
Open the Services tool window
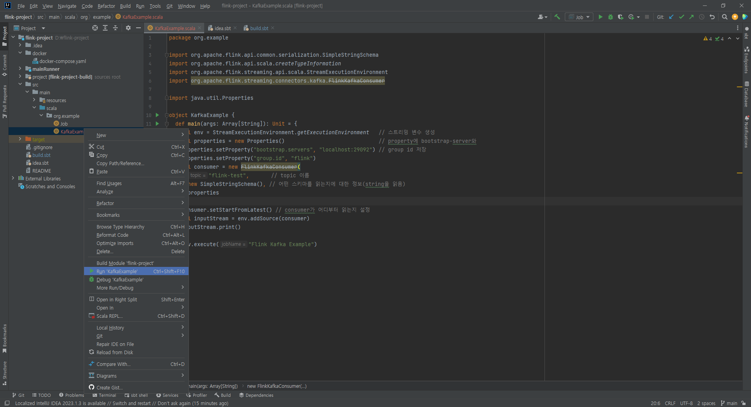[167, 395]
